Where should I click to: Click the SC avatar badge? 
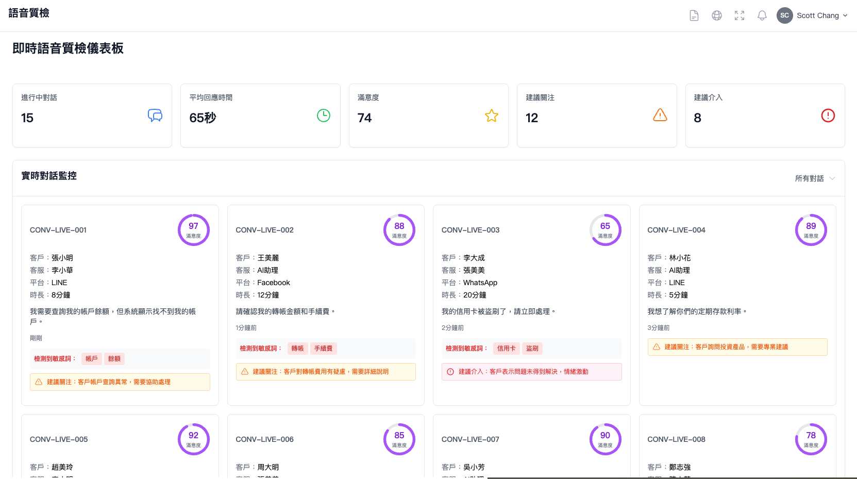(x=784, y=15)
